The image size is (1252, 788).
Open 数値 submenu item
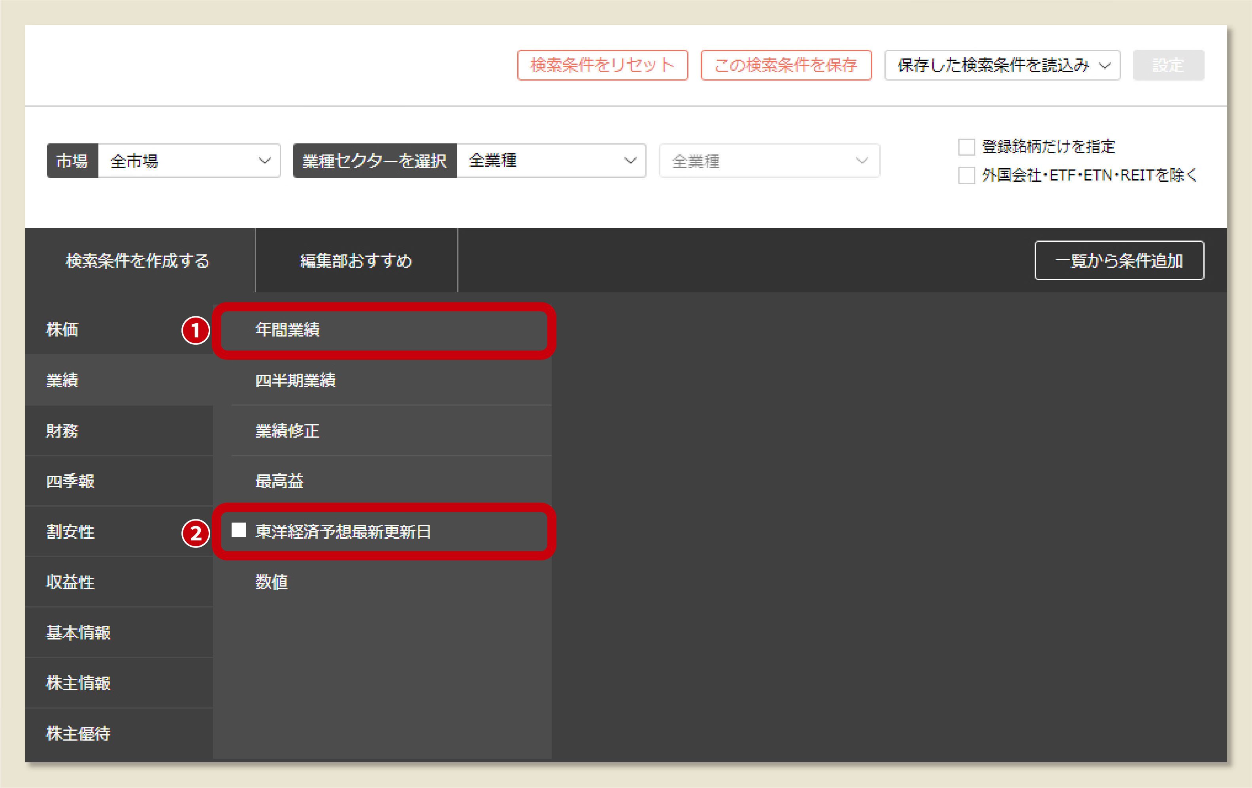(x=391, y=582)
